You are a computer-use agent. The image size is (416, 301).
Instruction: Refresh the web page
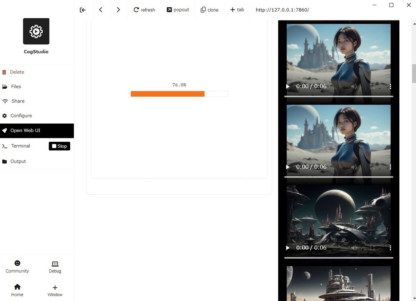[144, 10]
